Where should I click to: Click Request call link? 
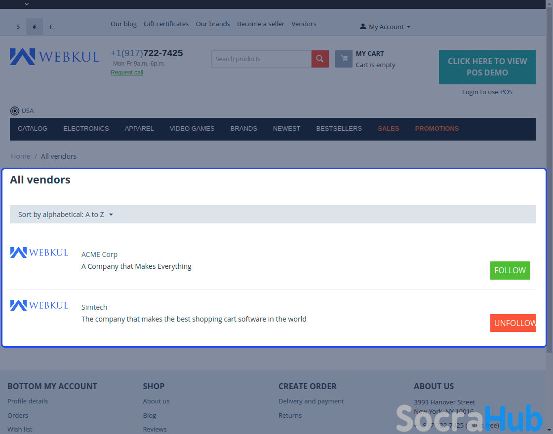click(126, 72)
